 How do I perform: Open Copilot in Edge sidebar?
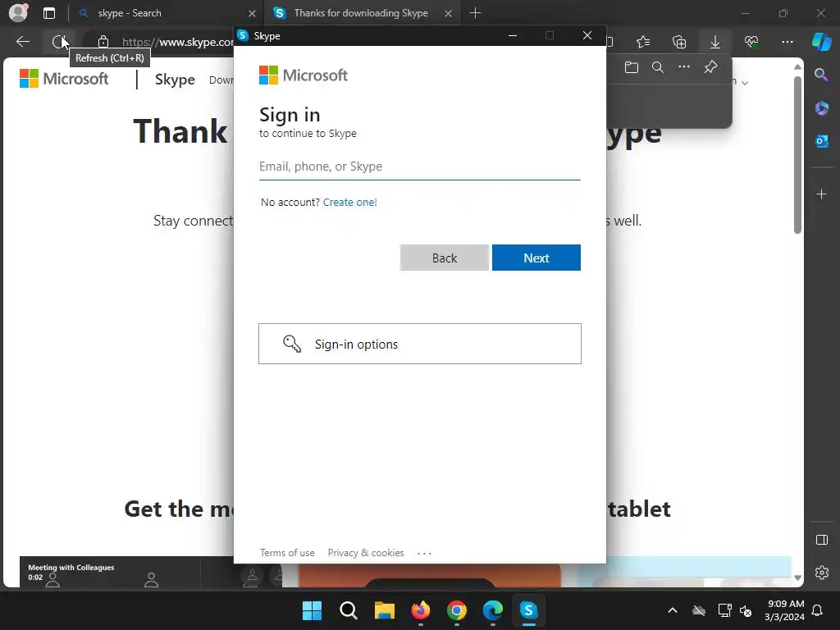click(x=822, y=42)
